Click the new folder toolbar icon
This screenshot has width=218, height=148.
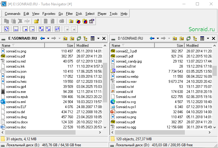click(36, 21)
